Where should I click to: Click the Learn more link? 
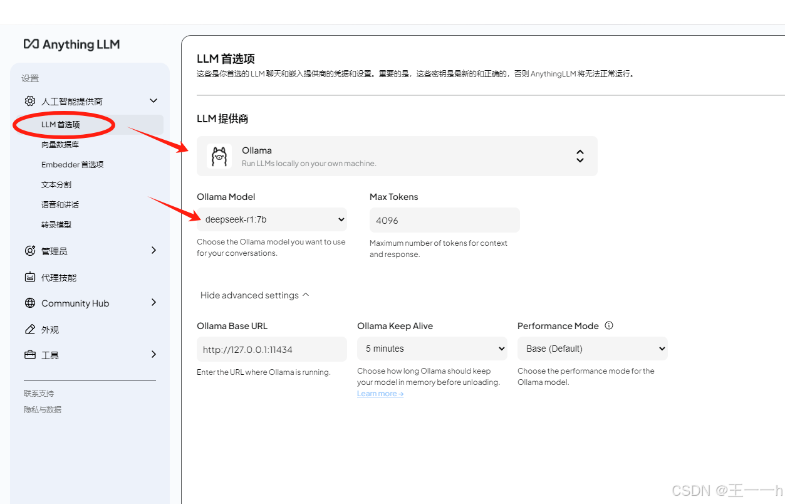(380, 394)
